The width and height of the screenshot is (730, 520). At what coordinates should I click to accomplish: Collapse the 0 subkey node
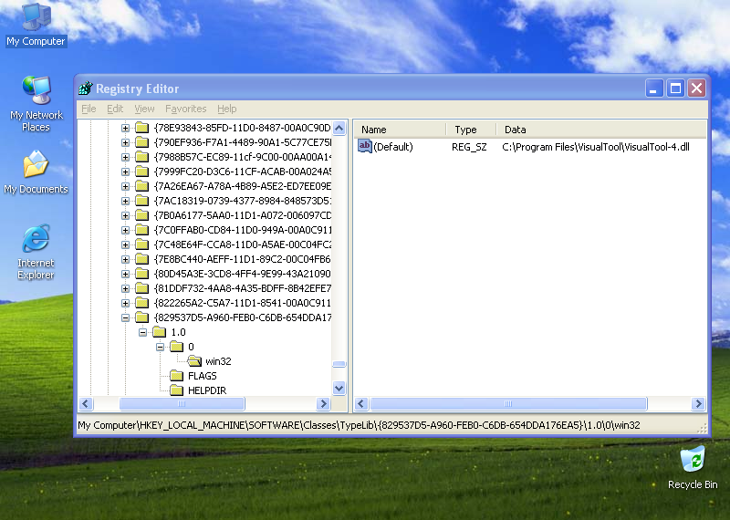pos(161,347)
